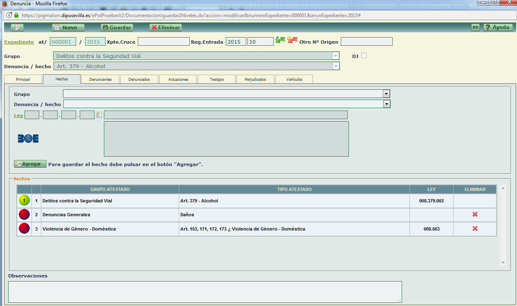Screen dimensions: 517x306
Task: Switch to the Denunciantes tab
Action: click(101, 79)
